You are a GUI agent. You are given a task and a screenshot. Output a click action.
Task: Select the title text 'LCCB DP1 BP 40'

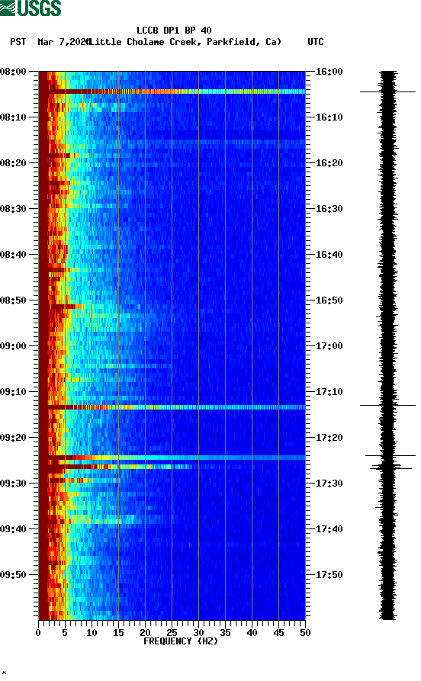(174, 31)
